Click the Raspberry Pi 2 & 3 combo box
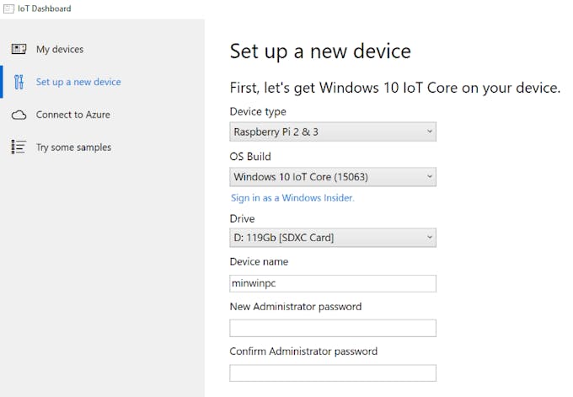The width and height of the screenshot is (573, 397). click(x=333, y=131)
